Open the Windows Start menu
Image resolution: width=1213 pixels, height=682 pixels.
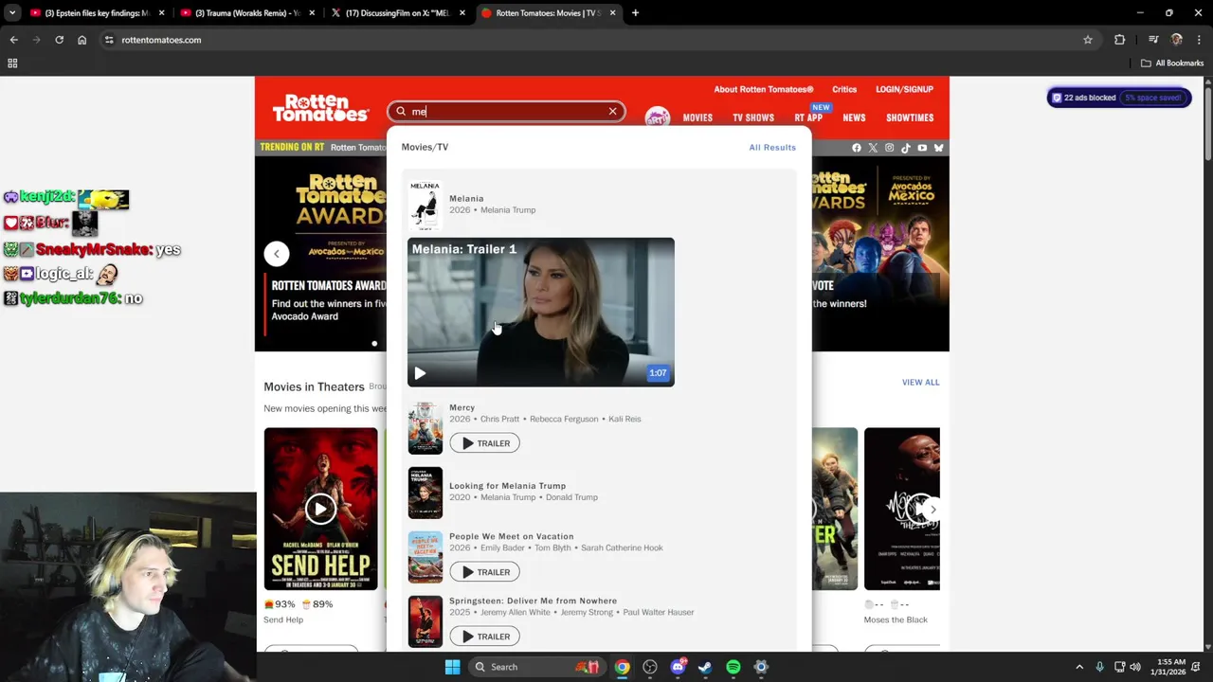tap(452, 667)
